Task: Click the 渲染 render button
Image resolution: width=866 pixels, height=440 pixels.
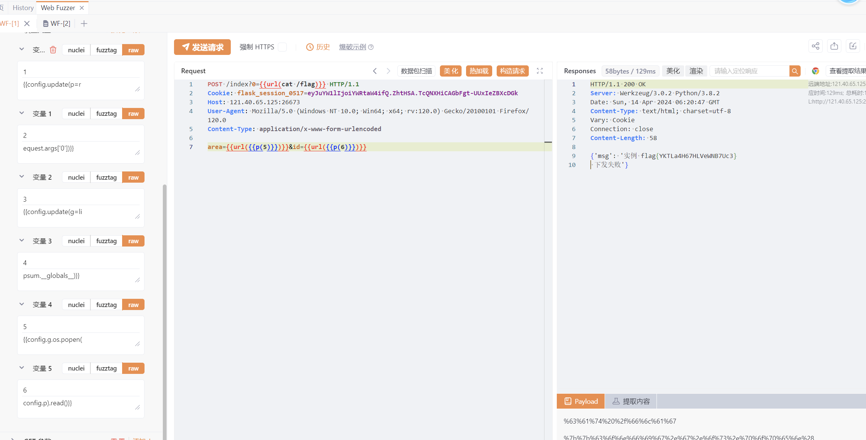Action: click(x=696, y=71)
